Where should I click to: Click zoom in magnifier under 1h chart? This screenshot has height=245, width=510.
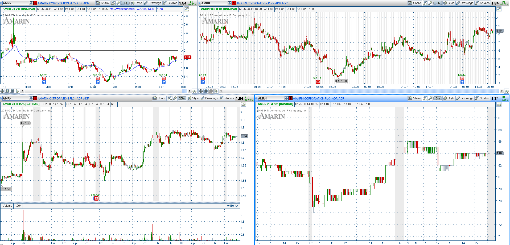tap(206, 91)
